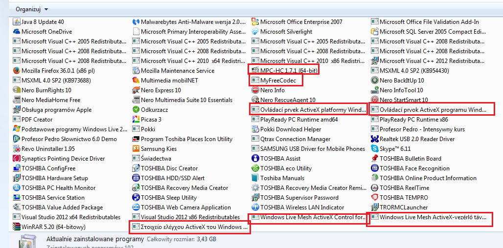
Task: Select Microsoft Visual C++ 2012 Redistributable entry
Action: point(429,61)
